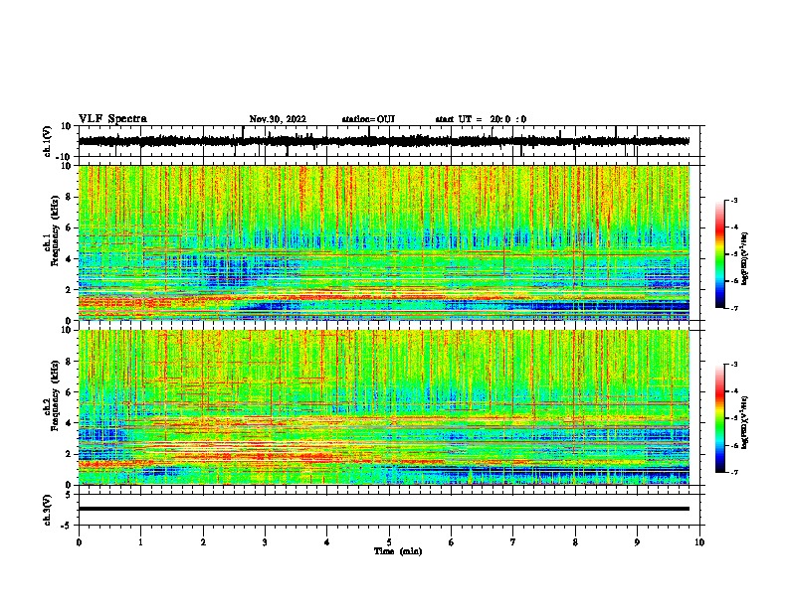Image resolution: width=788 pixels, height=608 pixels.
Task: Click the 'start UT = 20:0 :0' label
Action: point(481,119)
